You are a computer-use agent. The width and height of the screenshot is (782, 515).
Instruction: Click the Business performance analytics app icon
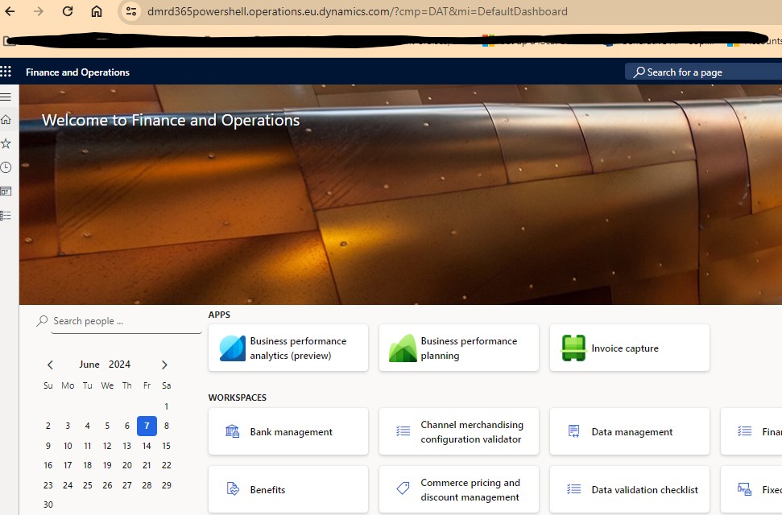coord(233,348)
